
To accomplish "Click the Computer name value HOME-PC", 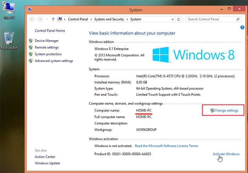I will coord(144,111).
